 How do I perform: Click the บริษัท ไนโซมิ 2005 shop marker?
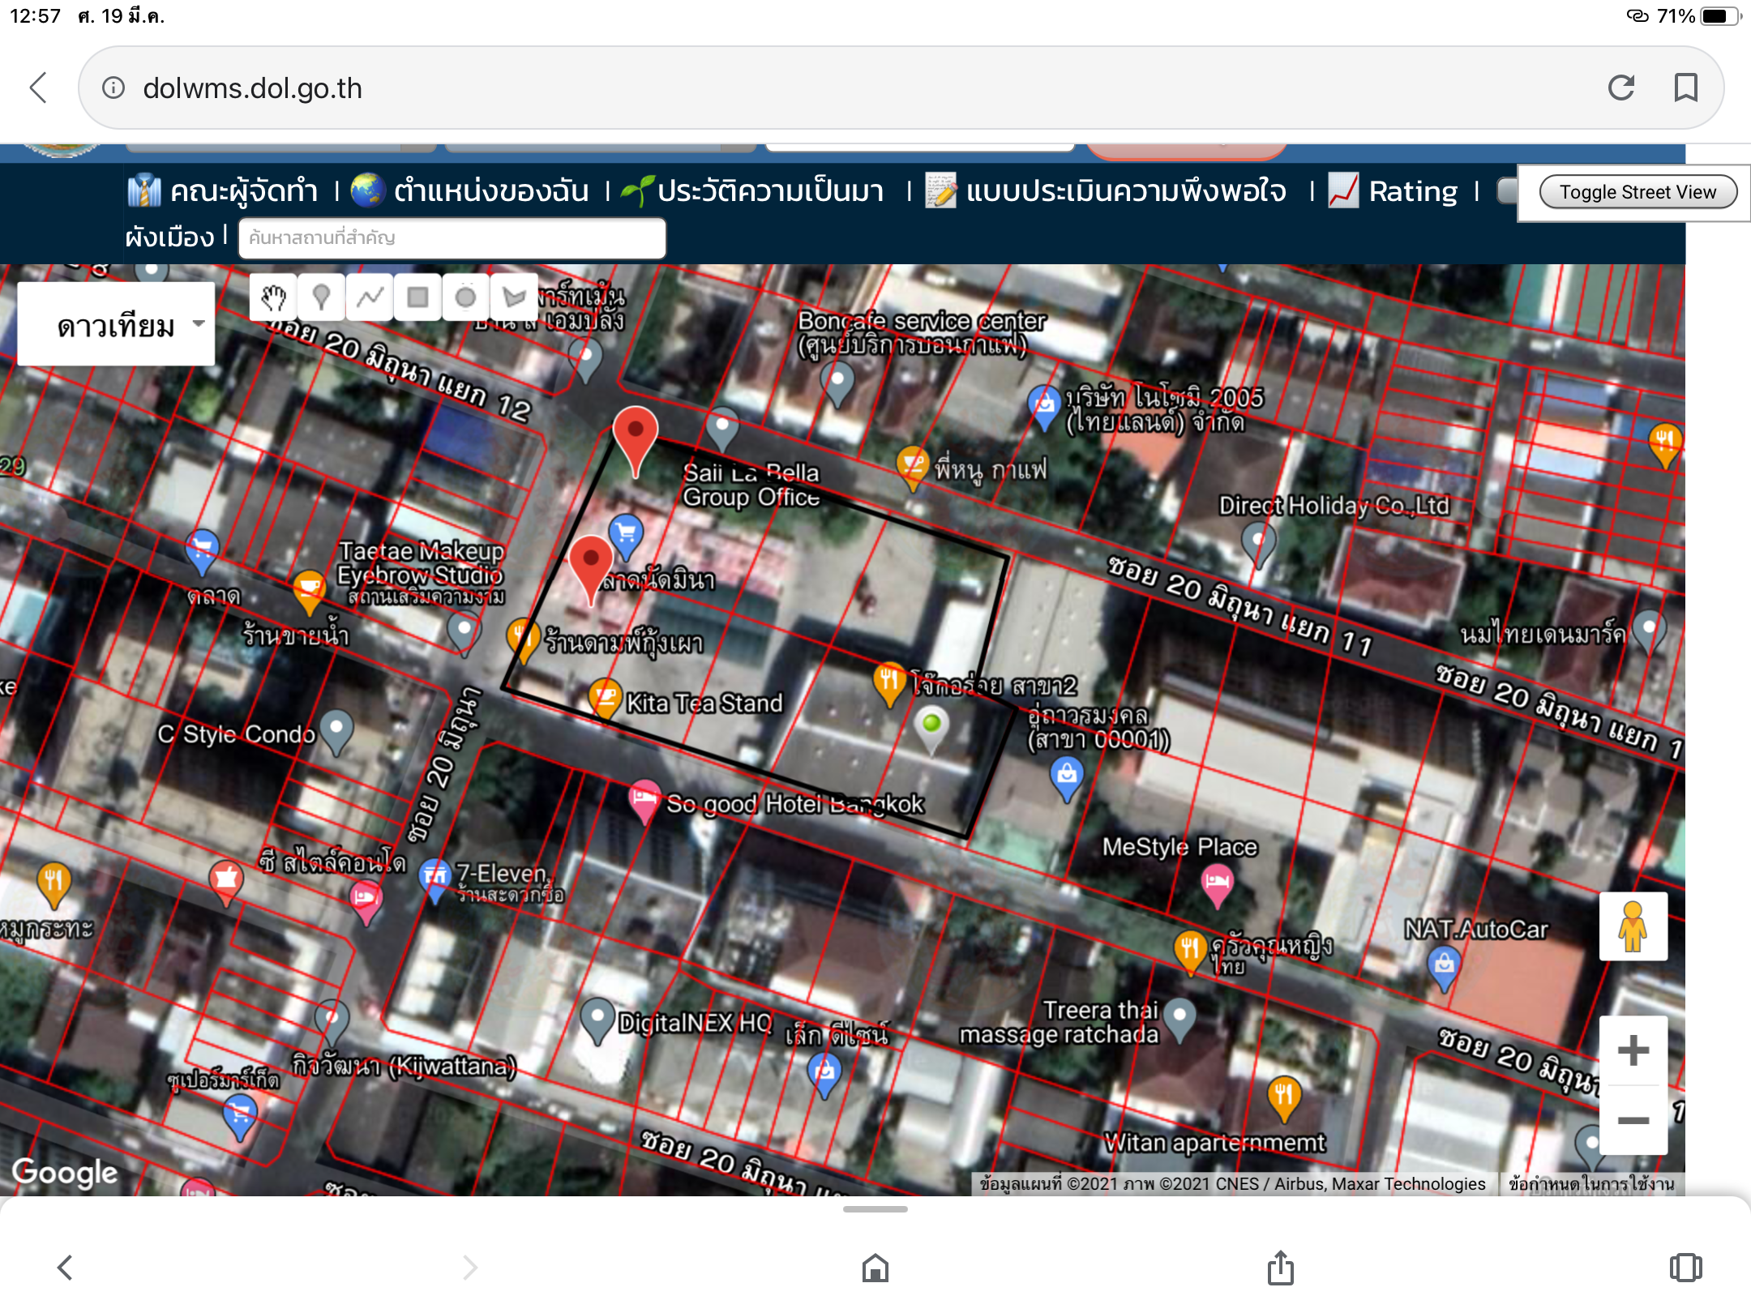point(1044,408)
